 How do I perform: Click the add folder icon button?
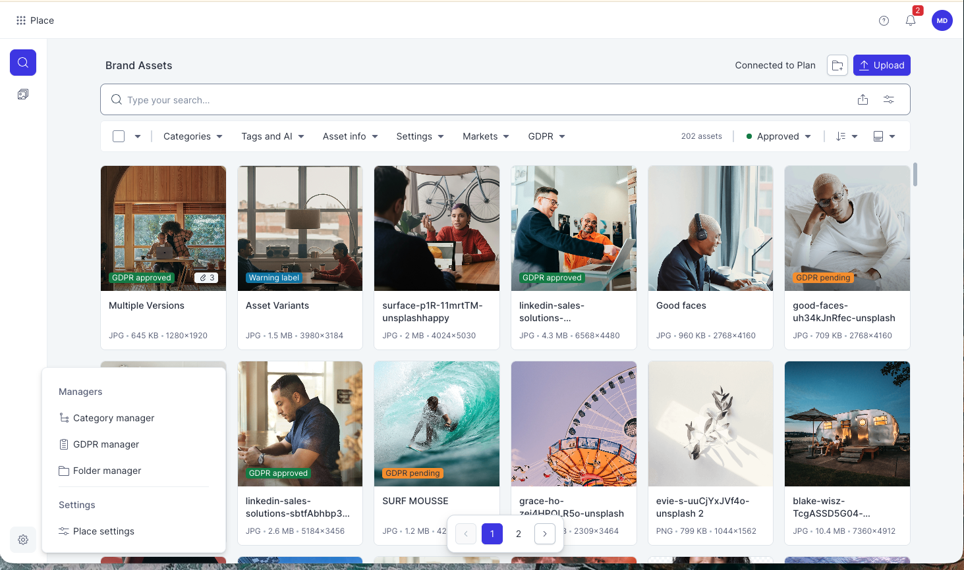tap(837, 65)
